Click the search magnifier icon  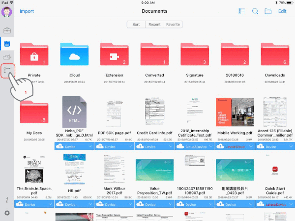click(x=255, y=11)
